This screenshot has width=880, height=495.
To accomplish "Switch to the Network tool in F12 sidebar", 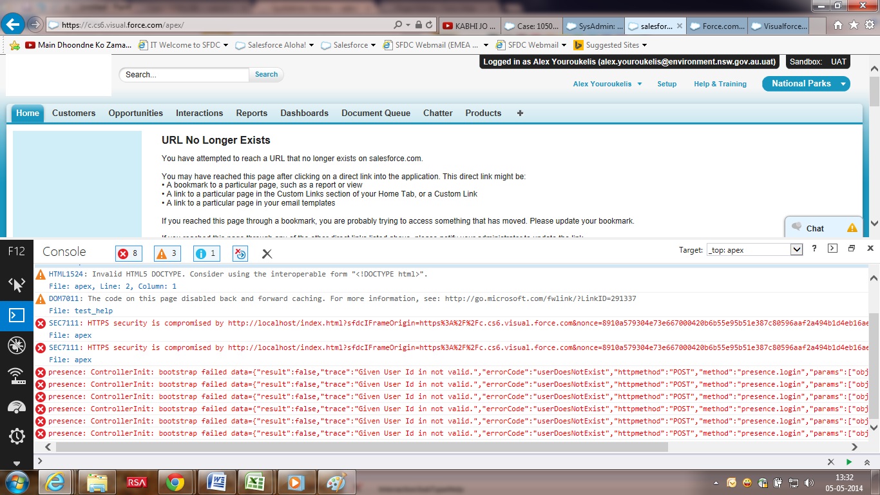I will point(16,376).
